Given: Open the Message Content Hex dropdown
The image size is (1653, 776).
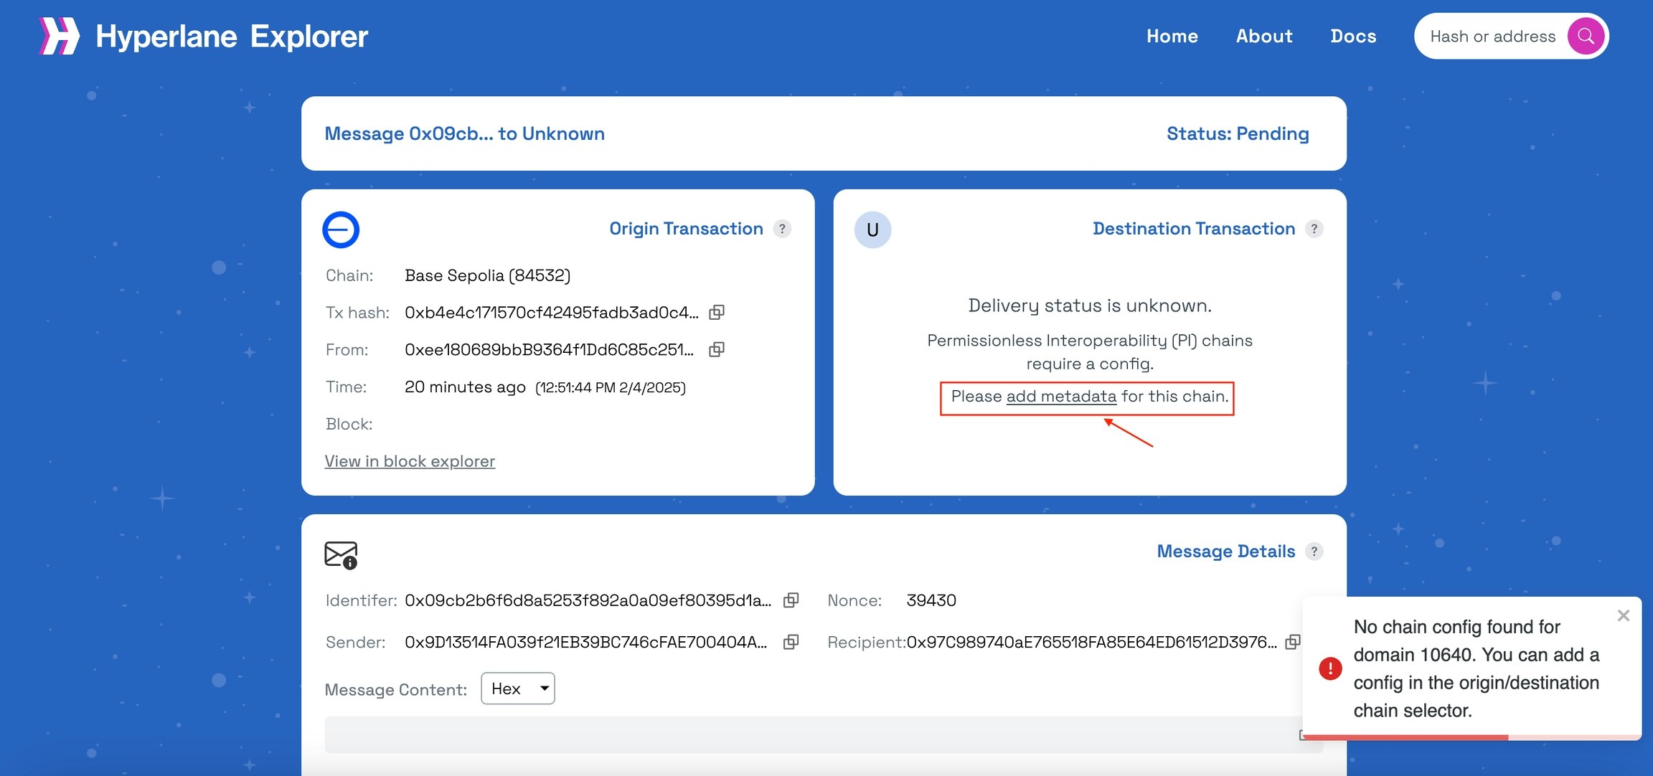Looking at the screenshot, I should tap(518, 689).
